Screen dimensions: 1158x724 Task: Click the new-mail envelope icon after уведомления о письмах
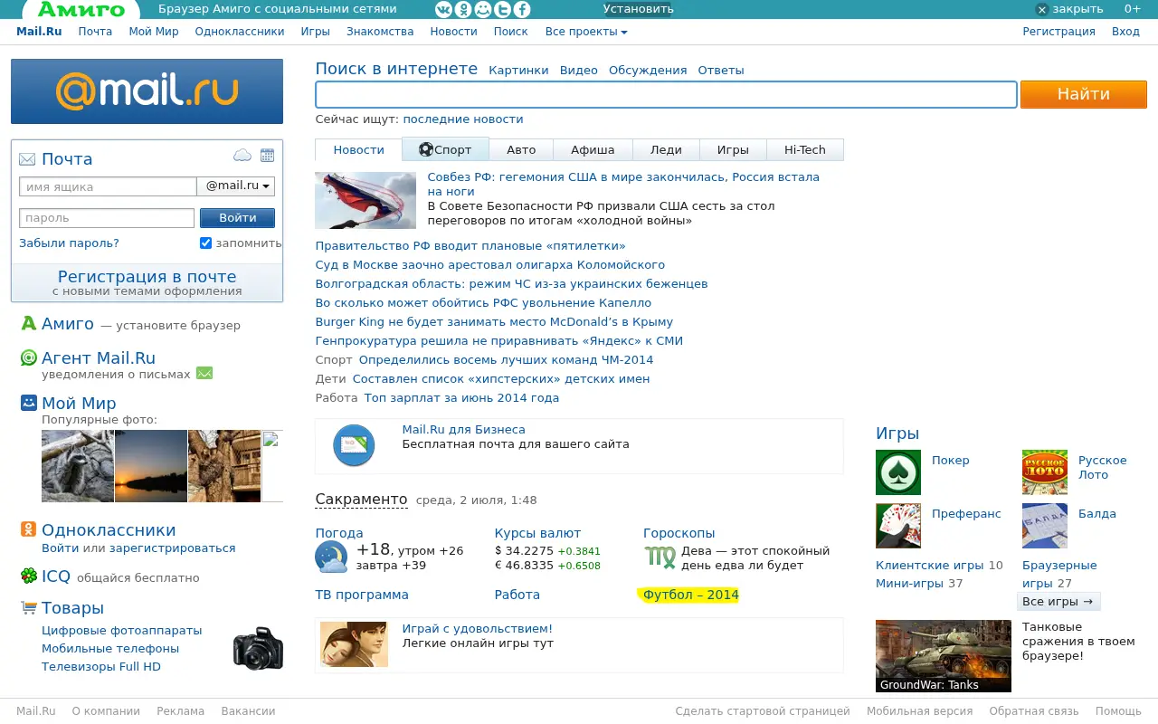[204, 373]
